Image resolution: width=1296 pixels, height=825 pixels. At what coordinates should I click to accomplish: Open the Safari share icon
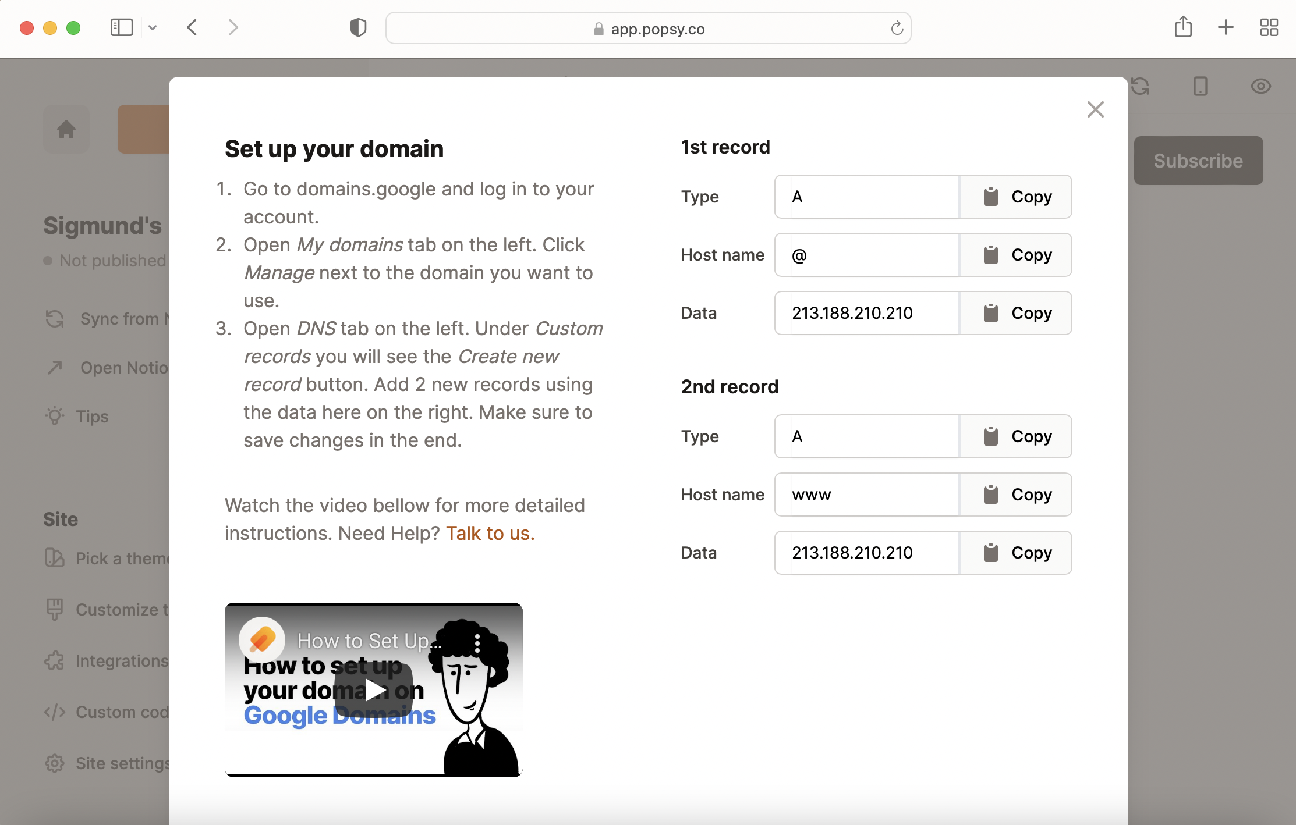click(1183, 27)
